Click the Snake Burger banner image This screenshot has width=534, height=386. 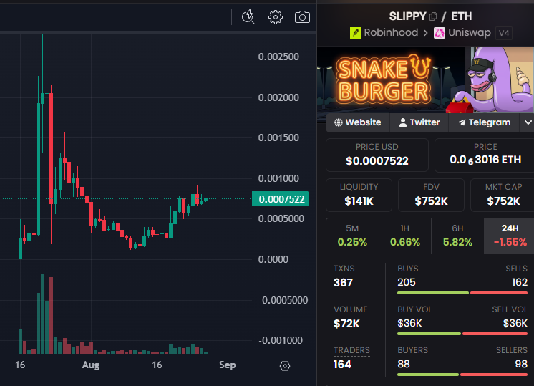point(425,79)
